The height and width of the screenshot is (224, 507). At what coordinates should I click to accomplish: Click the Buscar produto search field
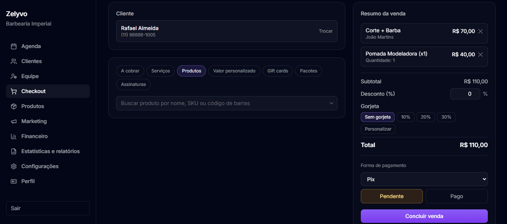227,103
